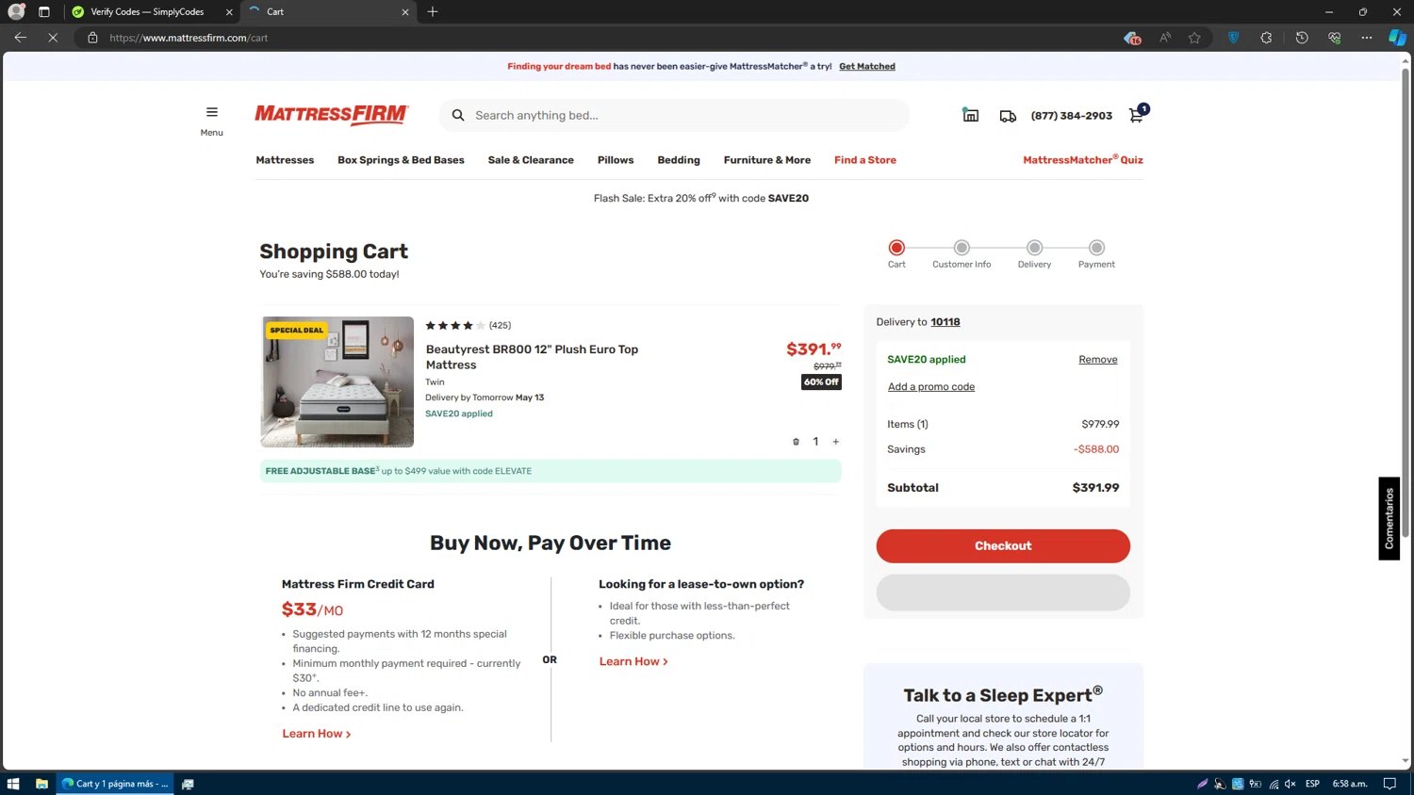This screenshot has width=1414, height=795.
Task: Open the Read aloud icon in address bar
Action: pos(1165,38)
